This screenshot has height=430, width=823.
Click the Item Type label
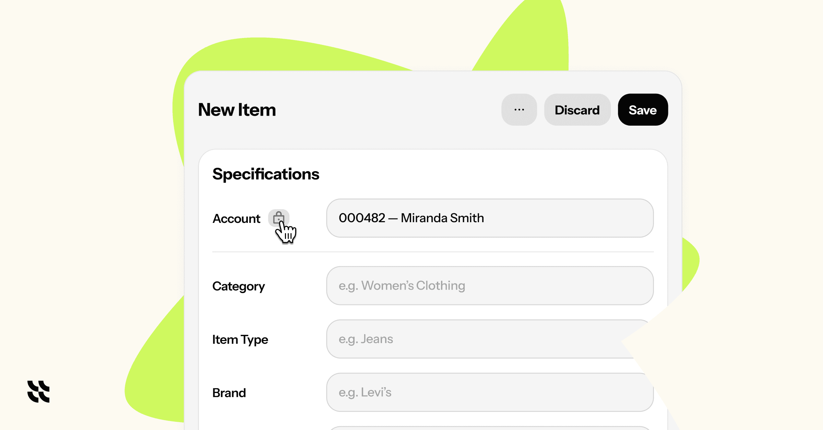(240, 340)
